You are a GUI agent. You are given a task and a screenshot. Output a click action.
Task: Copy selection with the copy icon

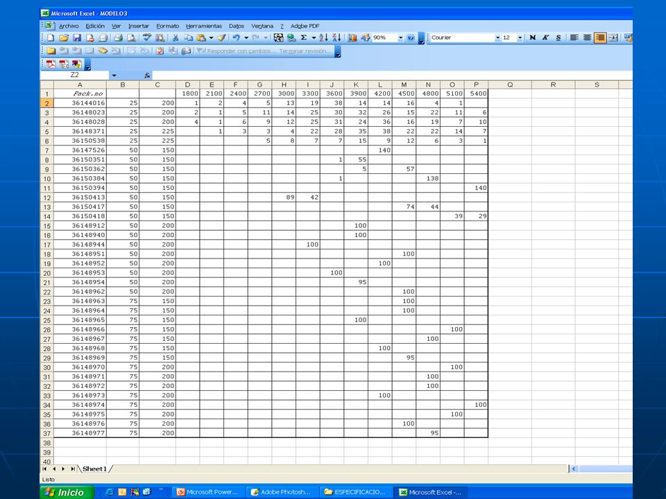(188, 37)
